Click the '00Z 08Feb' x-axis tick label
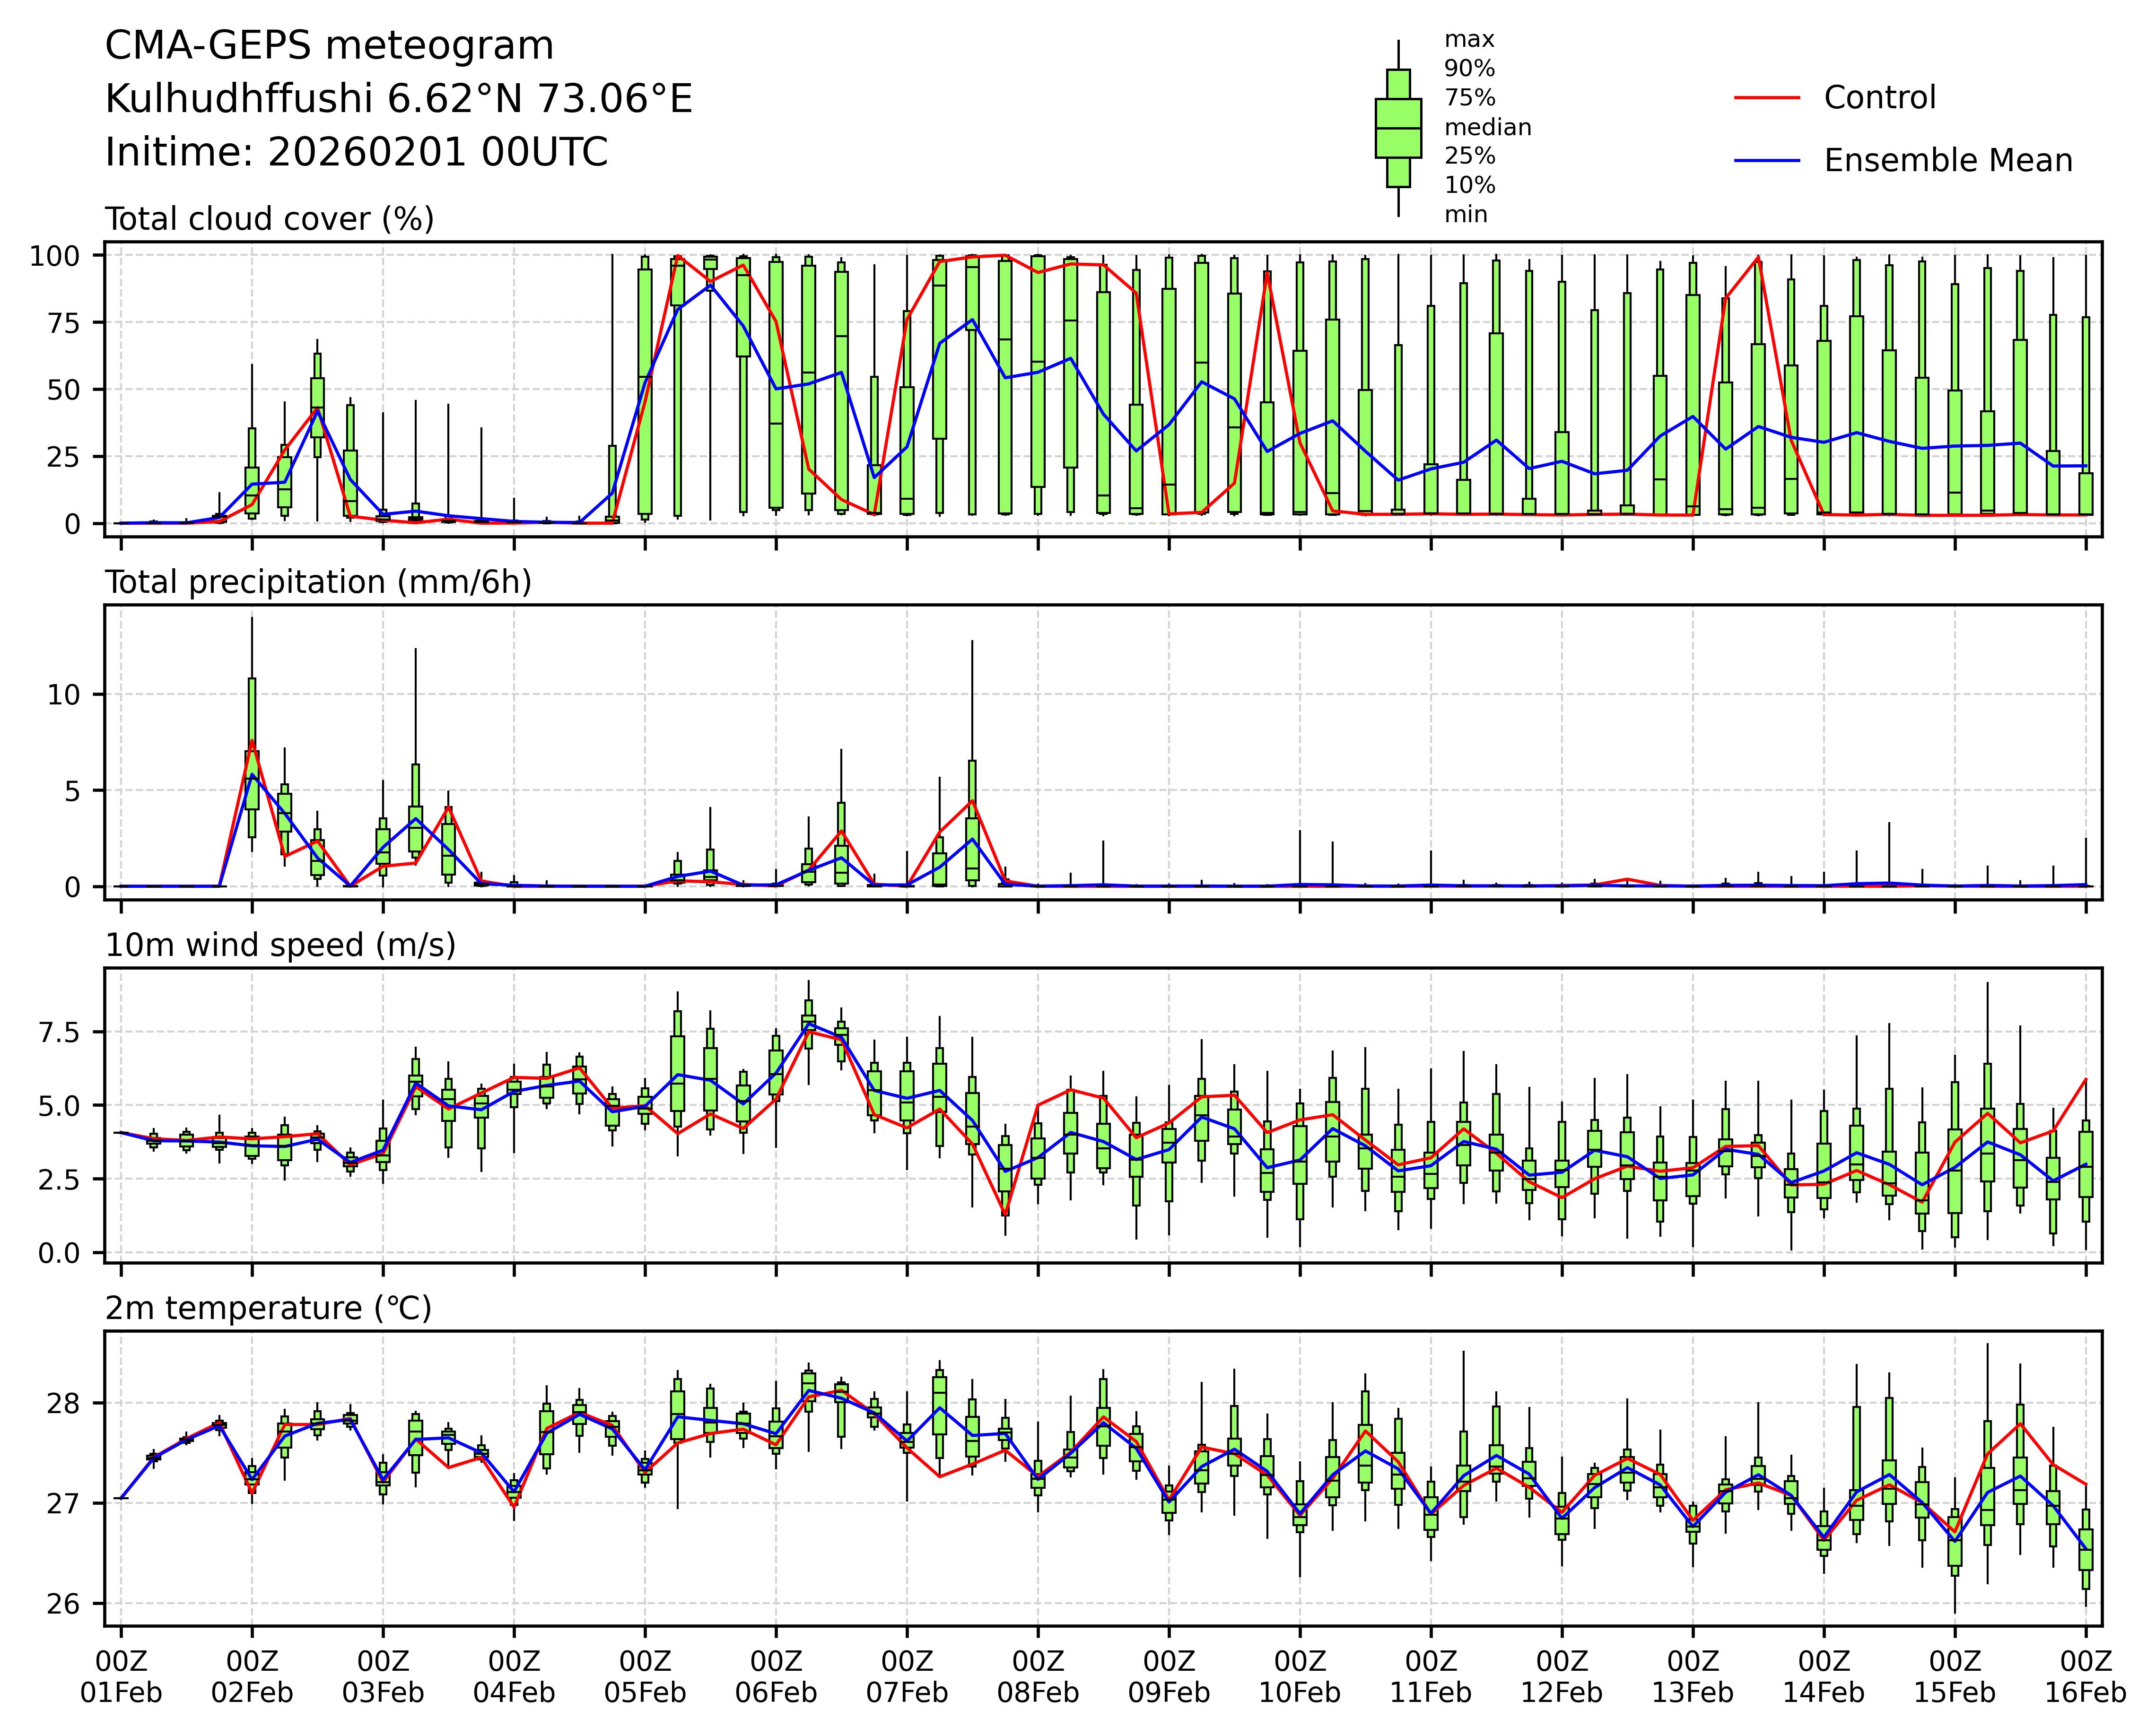Image resolution: width=2156 pixels, height=1736 pixels. (1038, 1677)
